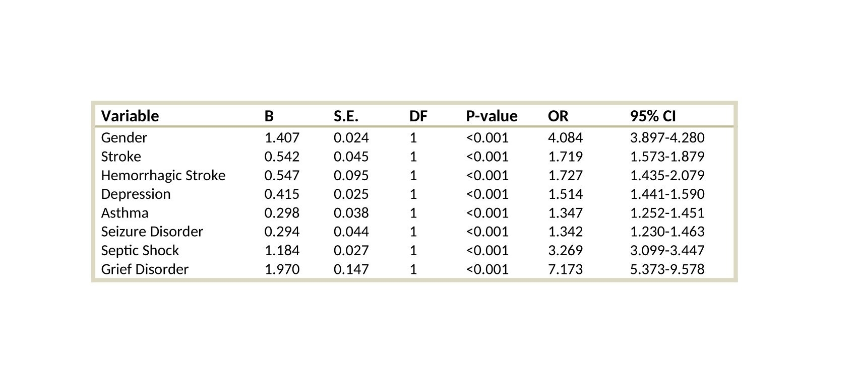Image resolution: width=857 pixels, height=369 pixels.
Task: Click the Septic Shock variable cell
Action: coord(140,251)
